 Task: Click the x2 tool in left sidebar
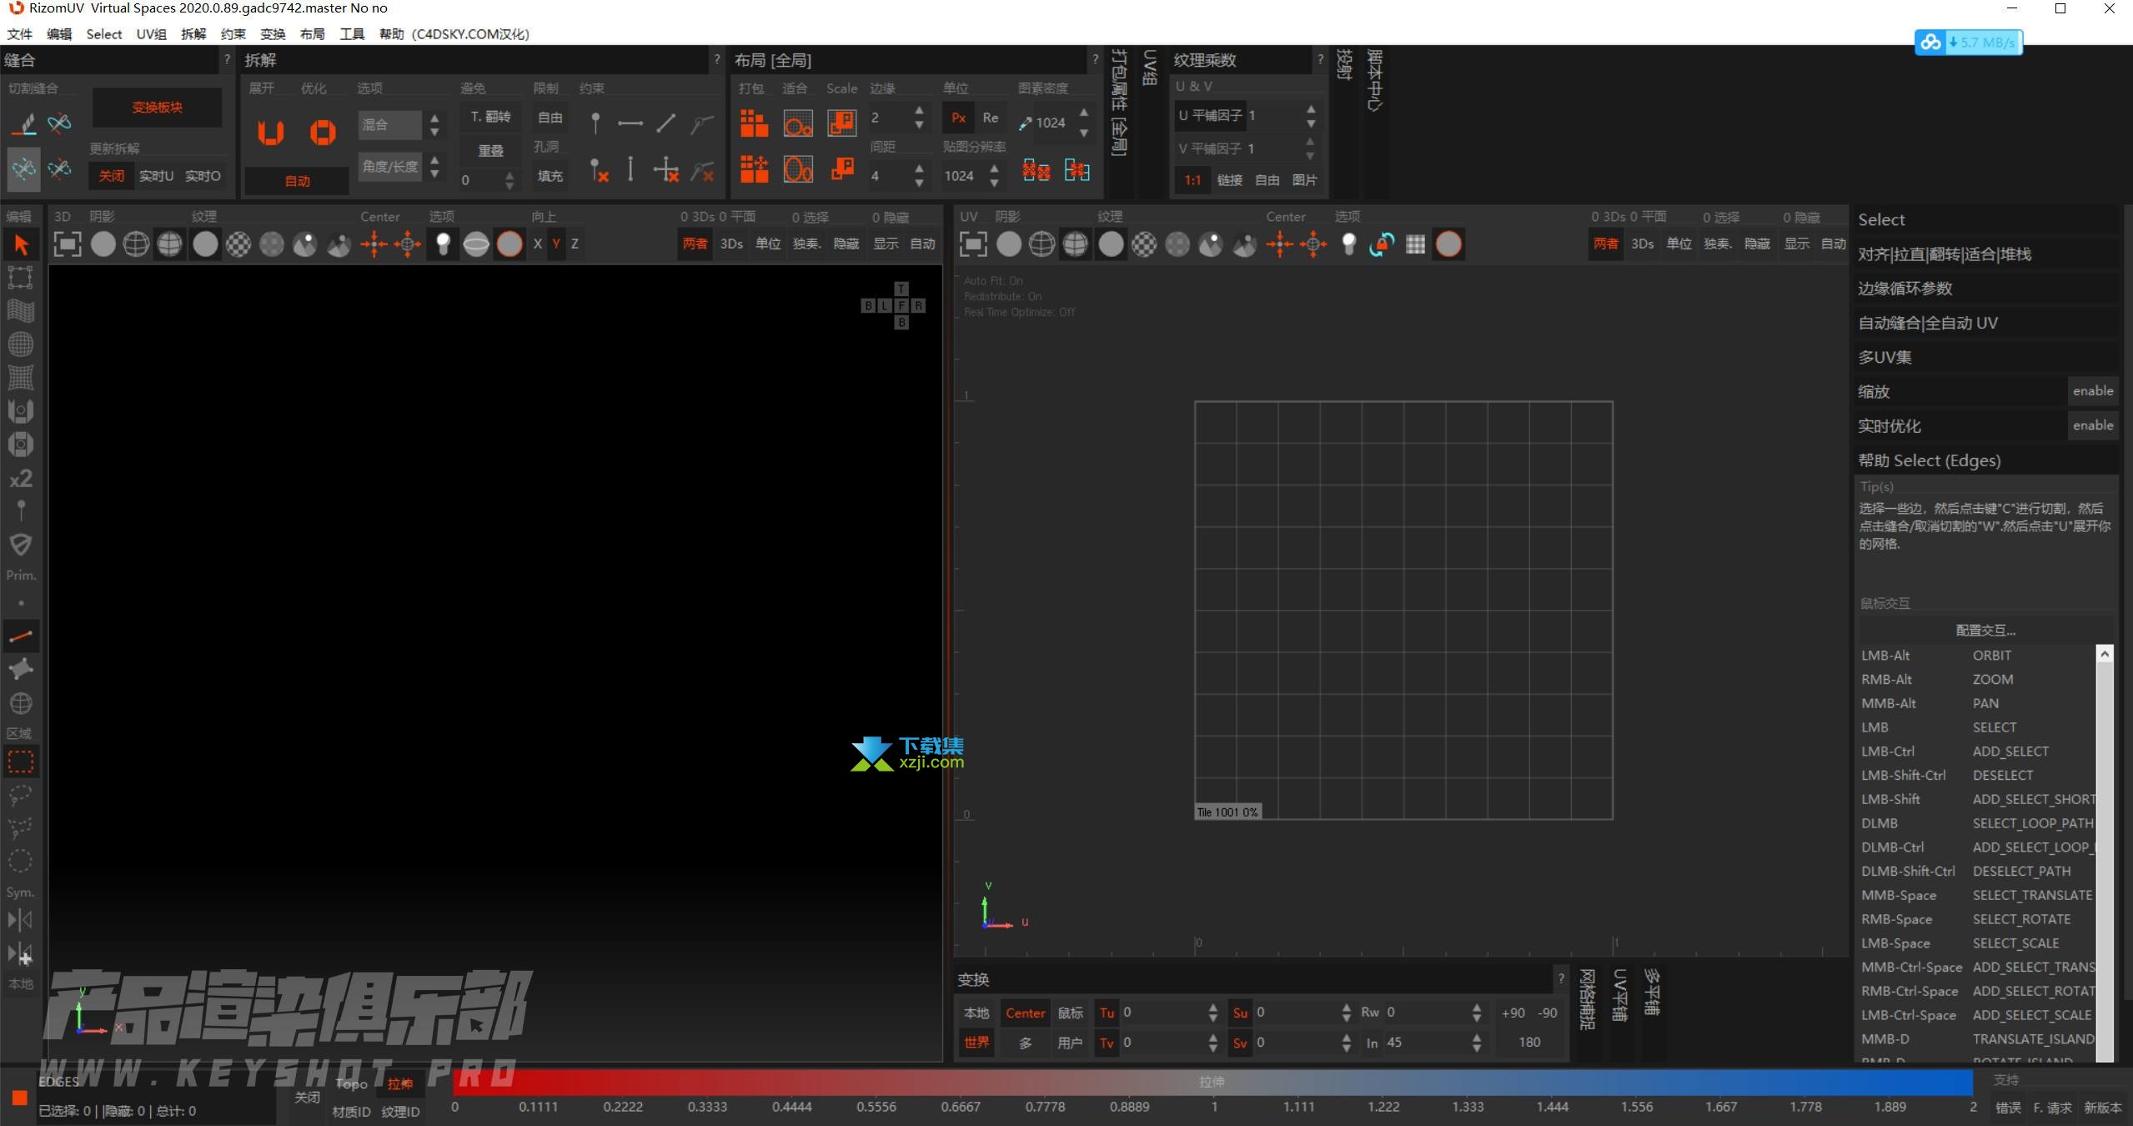click(21, 479)
